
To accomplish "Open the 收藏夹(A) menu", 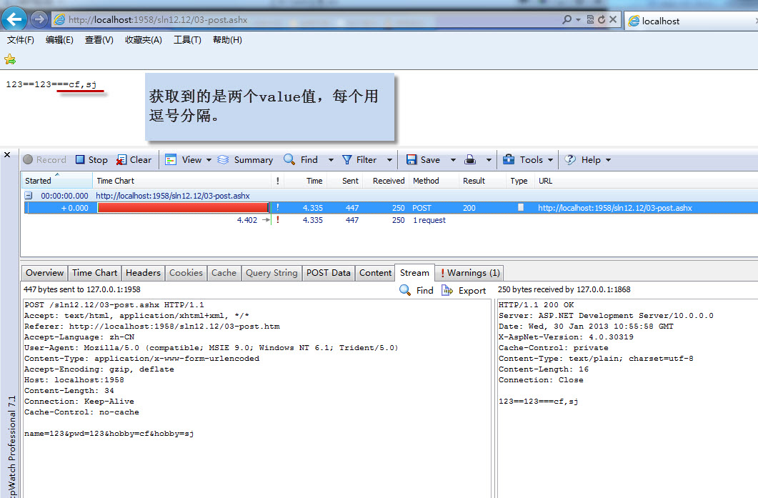I will tap(143, 39).
